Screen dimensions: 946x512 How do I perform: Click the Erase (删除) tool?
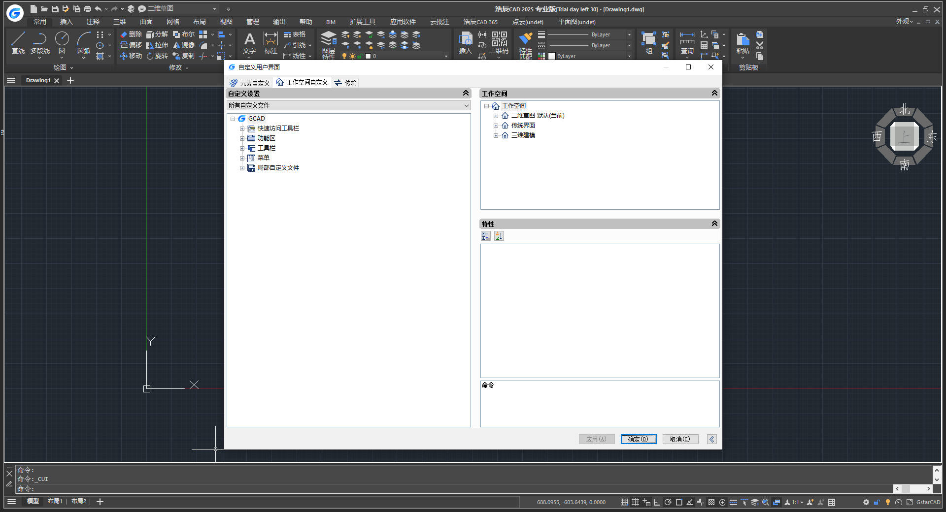131,34
